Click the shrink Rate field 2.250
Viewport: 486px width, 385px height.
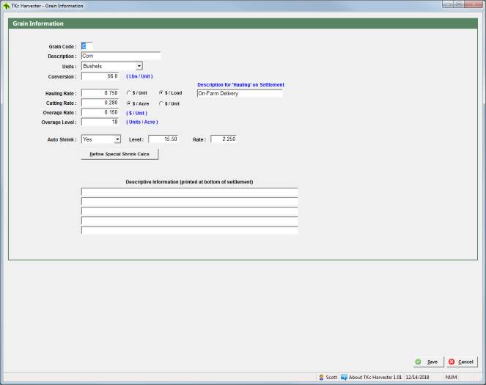coord(223,139)
